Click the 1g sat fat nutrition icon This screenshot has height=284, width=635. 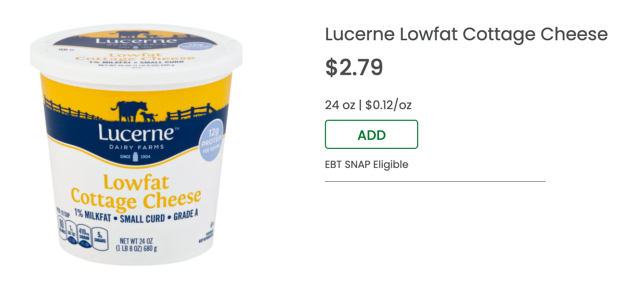click(x=72, y=232)
